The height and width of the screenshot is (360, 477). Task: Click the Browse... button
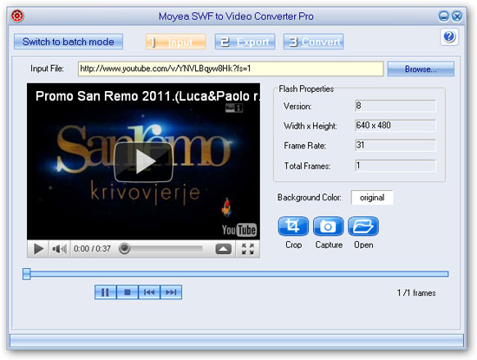point(421,69)
